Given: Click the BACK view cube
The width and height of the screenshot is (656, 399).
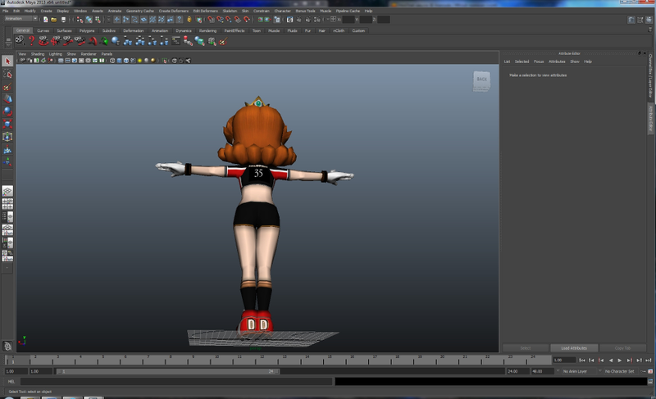Looking at the screenshot, I should click(481, 81).
